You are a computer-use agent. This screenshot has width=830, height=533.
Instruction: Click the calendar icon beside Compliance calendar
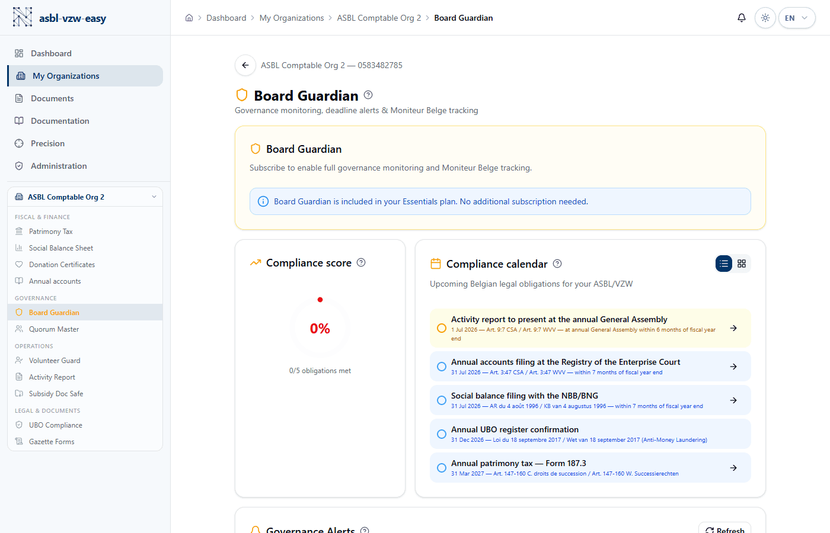436,264
